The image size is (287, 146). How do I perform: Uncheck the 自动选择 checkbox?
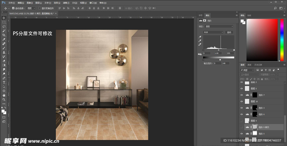13,8
